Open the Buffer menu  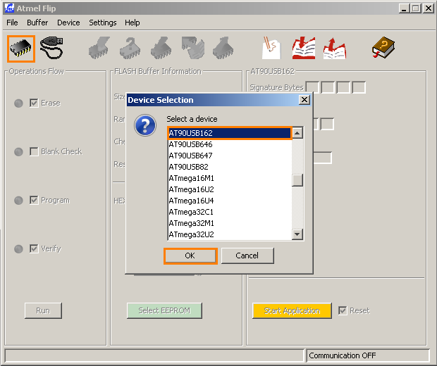click(37, 23)
